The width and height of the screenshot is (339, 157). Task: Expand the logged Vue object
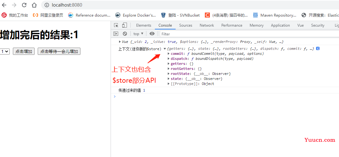pos(120,42)
